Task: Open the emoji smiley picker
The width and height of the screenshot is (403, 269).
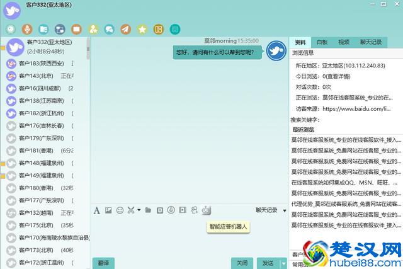Action: pyautogui.click(x=120, y=210)
